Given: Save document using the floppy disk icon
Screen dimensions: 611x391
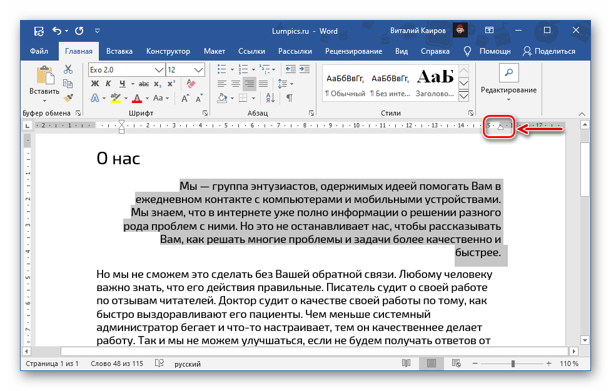Looking at the screenshot, I should [39, 30].
